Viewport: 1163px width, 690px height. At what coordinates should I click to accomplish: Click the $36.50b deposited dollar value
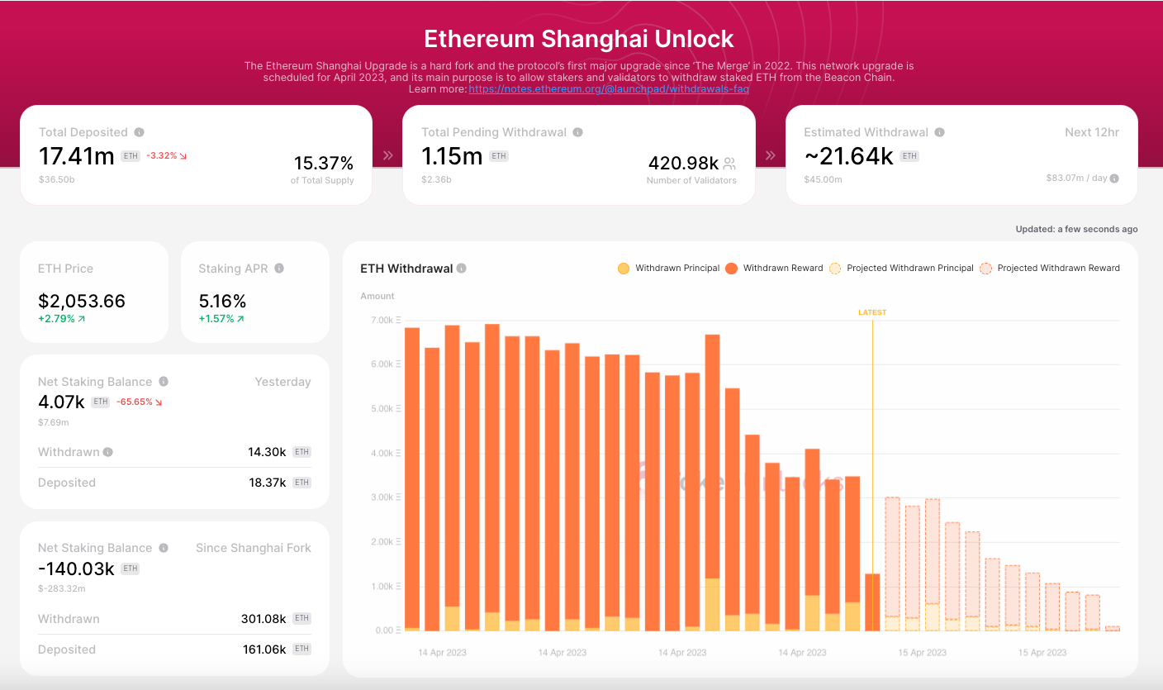click(58, 178)
